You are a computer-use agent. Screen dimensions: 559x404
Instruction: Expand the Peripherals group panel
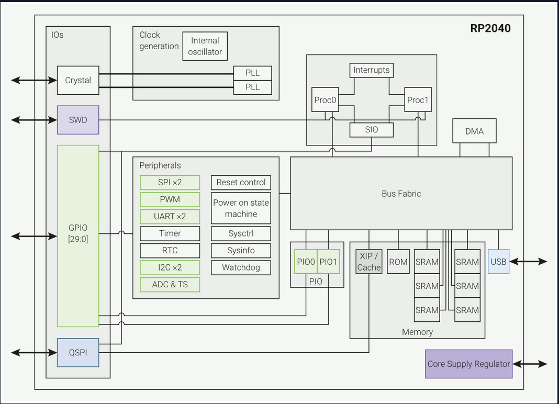click(x=157, y=165)
